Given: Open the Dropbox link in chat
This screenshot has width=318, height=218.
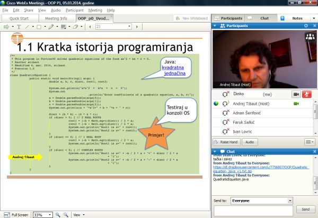Looking at the screenshot, I should click(261, 169).
